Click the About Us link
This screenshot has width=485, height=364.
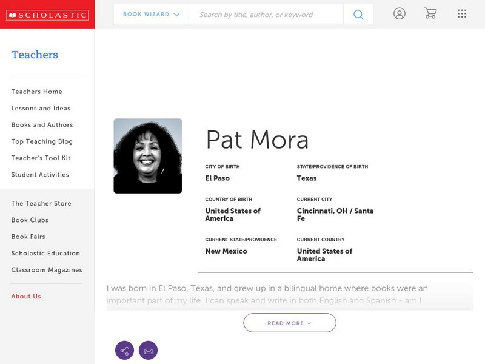(x=26, y=297)
